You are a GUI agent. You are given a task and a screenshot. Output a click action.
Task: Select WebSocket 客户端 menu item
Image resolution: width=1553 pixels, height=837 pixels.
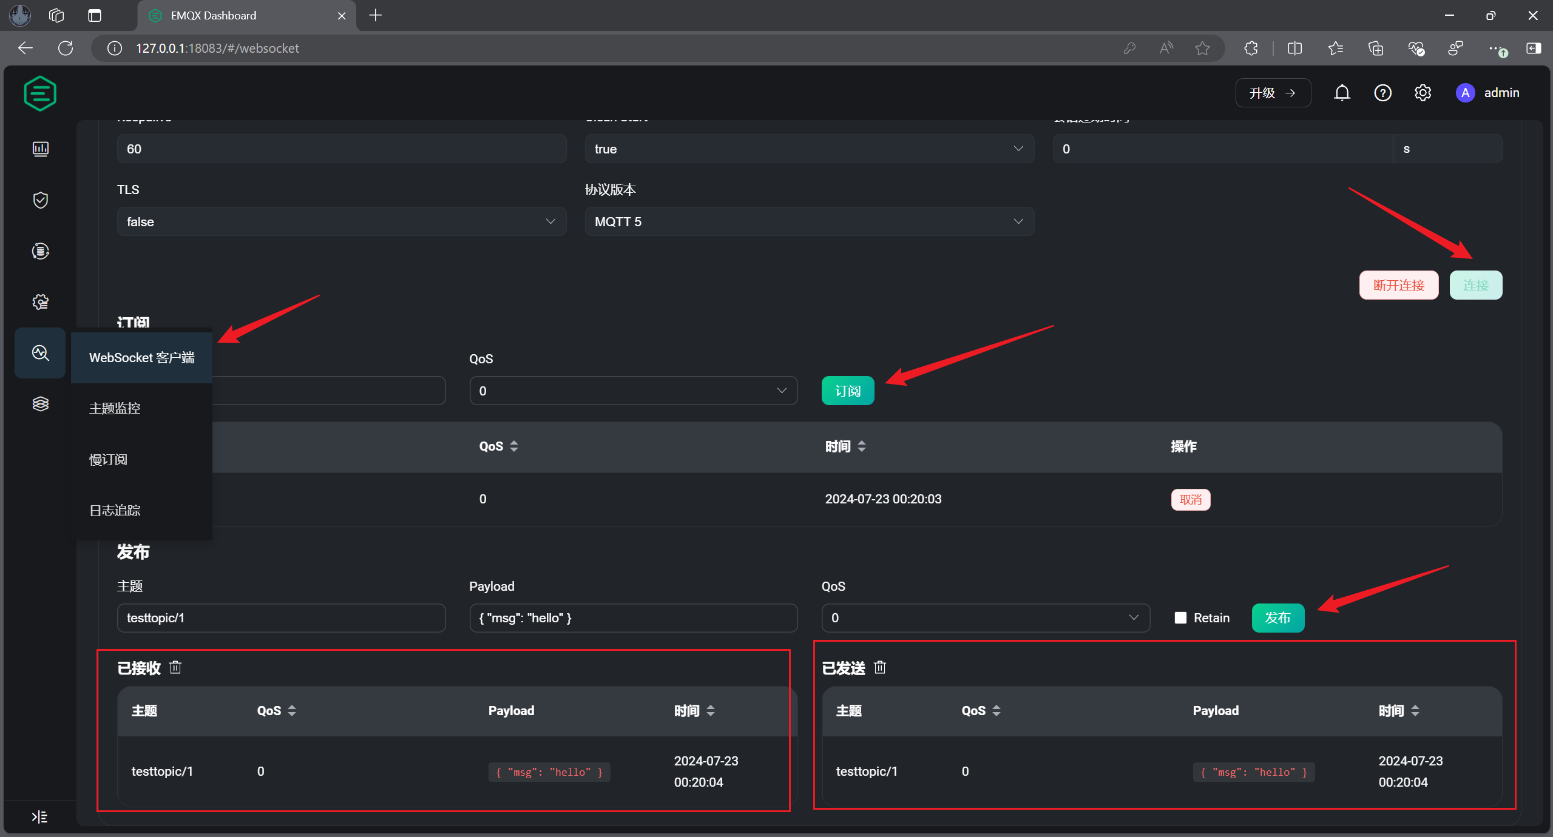[x=141, y=357]
